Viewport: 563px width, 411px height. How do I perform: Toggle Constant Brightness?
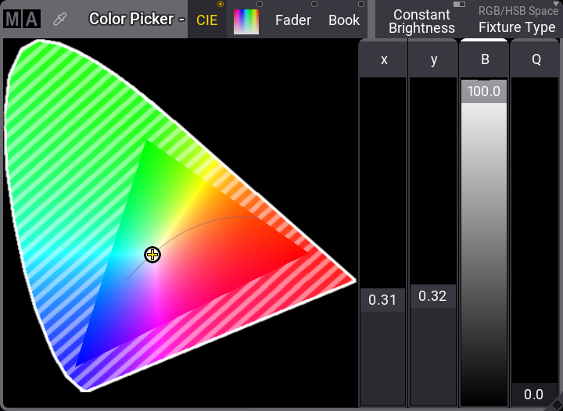click(422, 20)
